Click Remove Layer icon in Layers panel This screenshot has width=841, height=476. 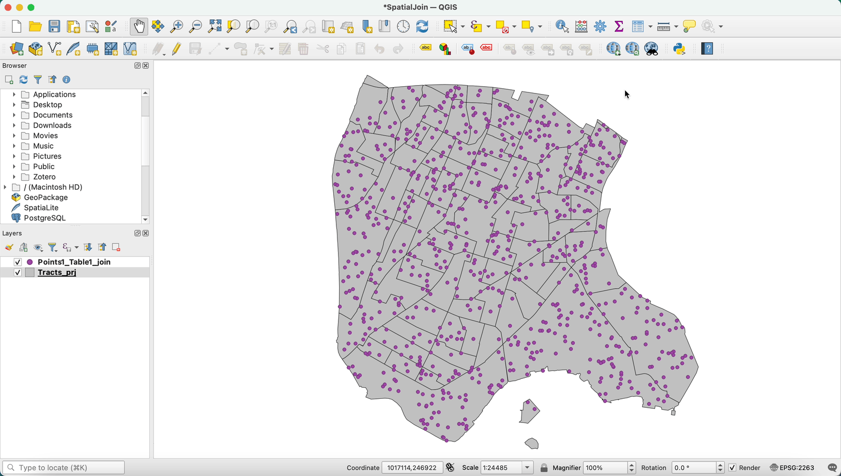point(117,247)
